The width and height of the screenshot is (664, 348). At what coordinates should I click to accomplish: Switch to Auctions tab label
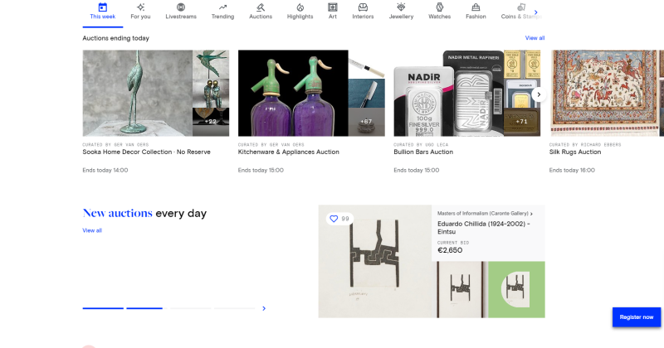[x=261, y=17]
